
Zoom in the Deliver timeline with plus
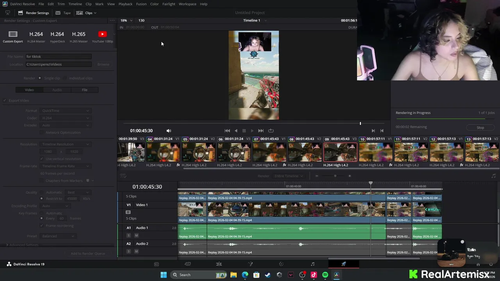[350, 176]
